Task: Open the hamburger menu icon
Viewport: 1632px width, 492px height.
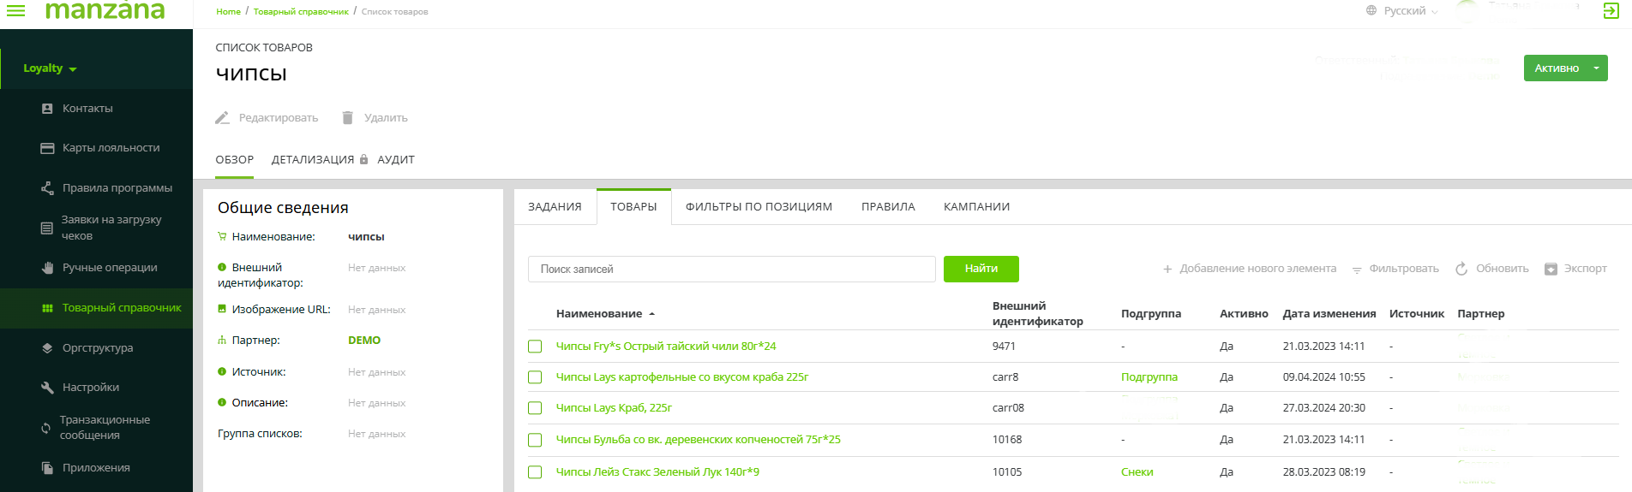Action: [x=15, y=11]
